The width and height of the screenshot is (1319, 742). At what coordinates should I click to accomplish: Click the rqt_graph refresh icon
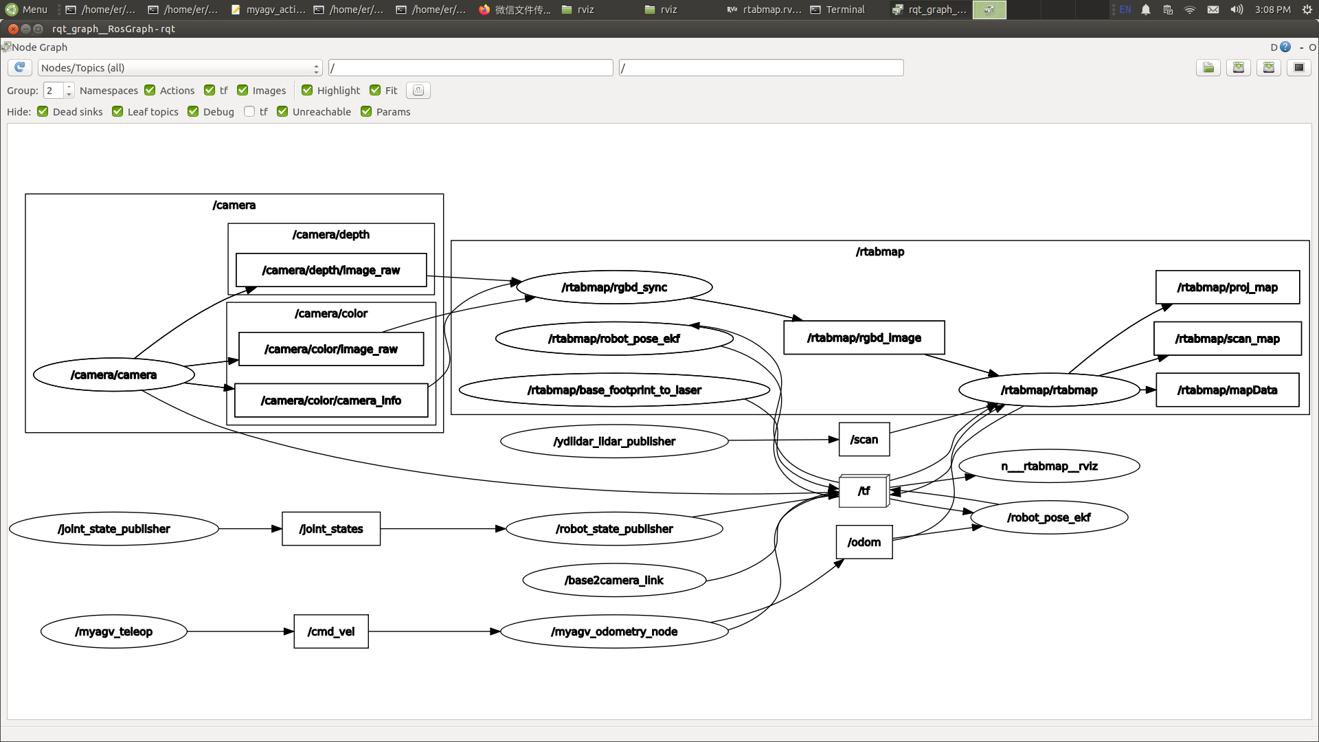[x=19, y=67]
